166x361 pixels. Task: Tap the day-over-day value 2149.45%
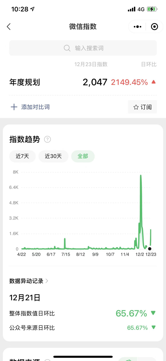coord(129,82)
